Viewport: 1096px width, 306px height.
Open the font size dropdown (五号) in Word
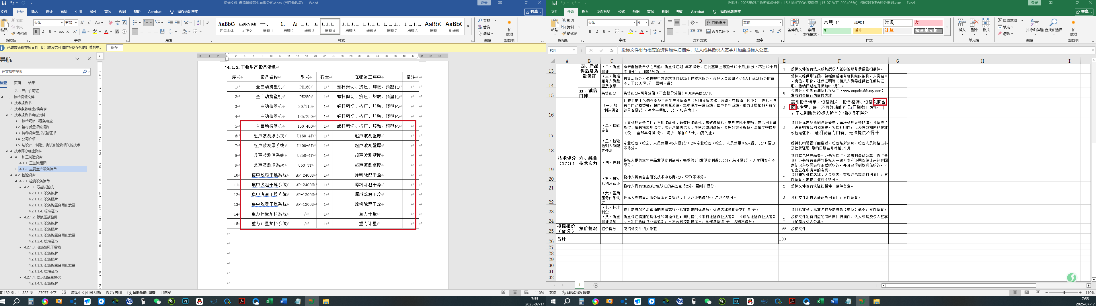pos(76,23)
